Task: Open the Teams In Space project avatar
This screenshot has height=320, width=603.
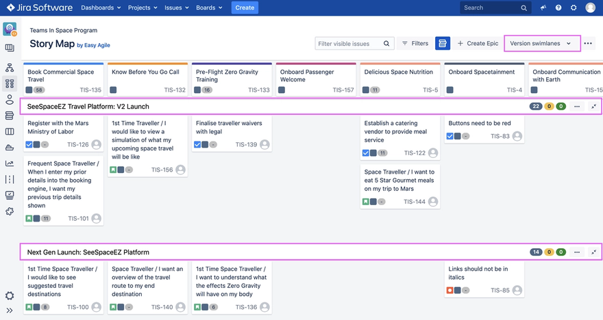Action: click(10, 29)
